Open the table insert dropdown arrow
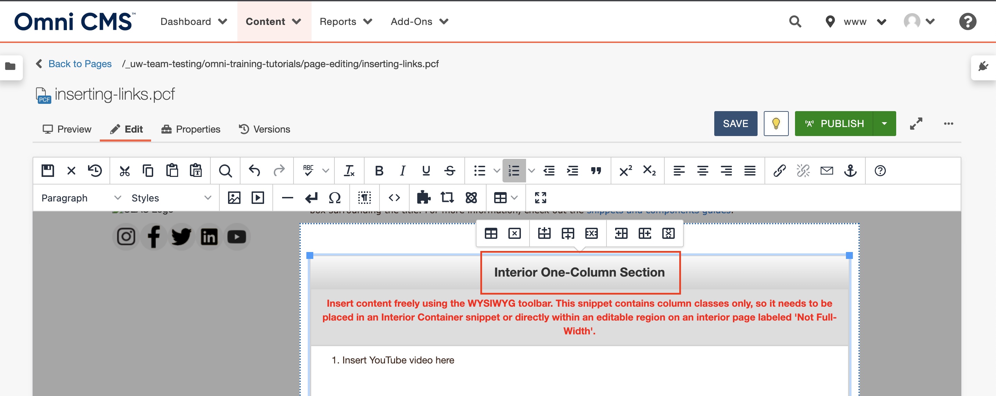Screen dimensions: 996x396 point(514,197)
